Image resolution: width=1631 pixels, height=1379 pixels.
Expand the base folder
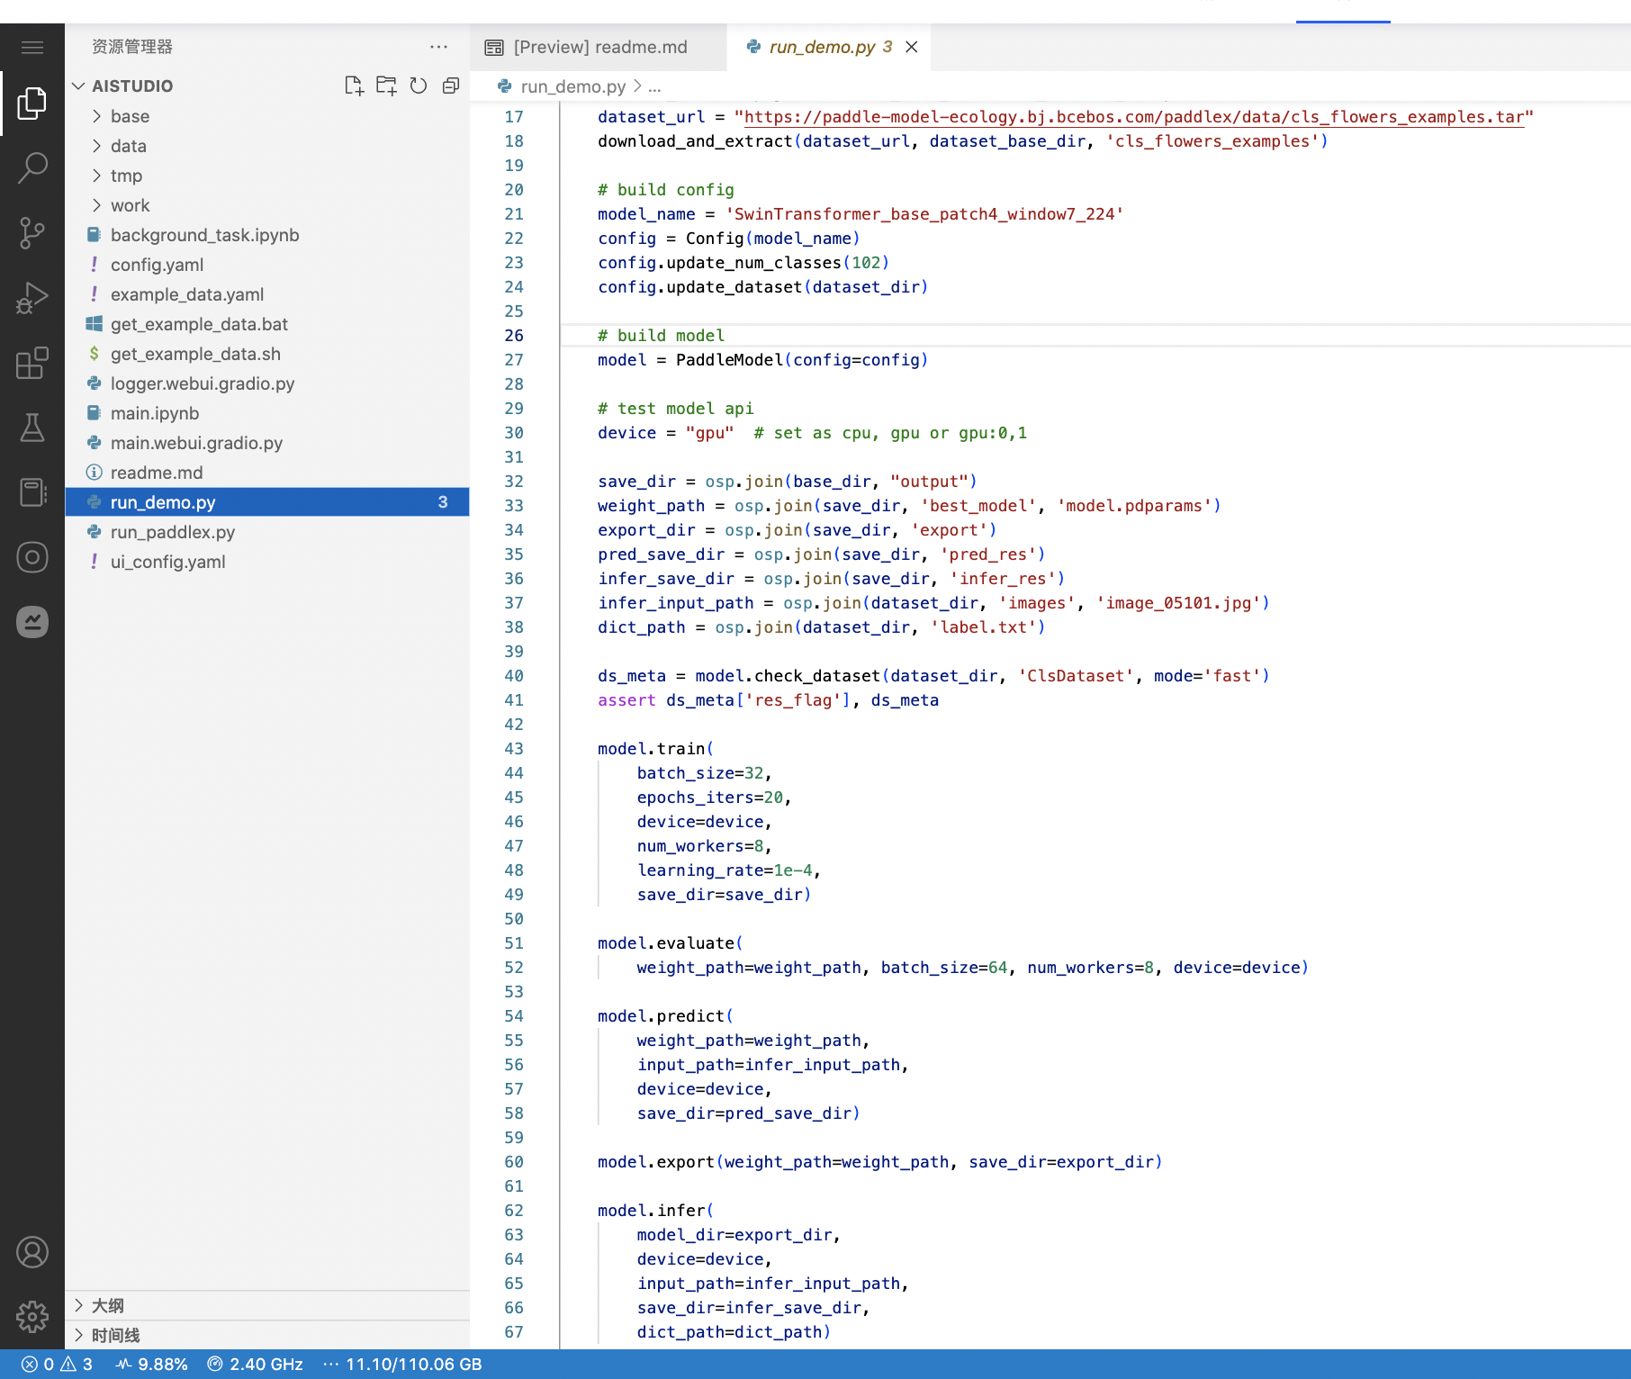tap(130, 116)
